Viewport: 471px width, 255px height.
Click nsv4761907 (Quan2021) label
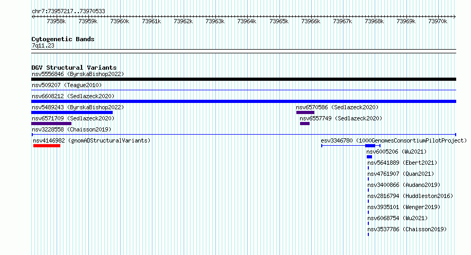401,174
